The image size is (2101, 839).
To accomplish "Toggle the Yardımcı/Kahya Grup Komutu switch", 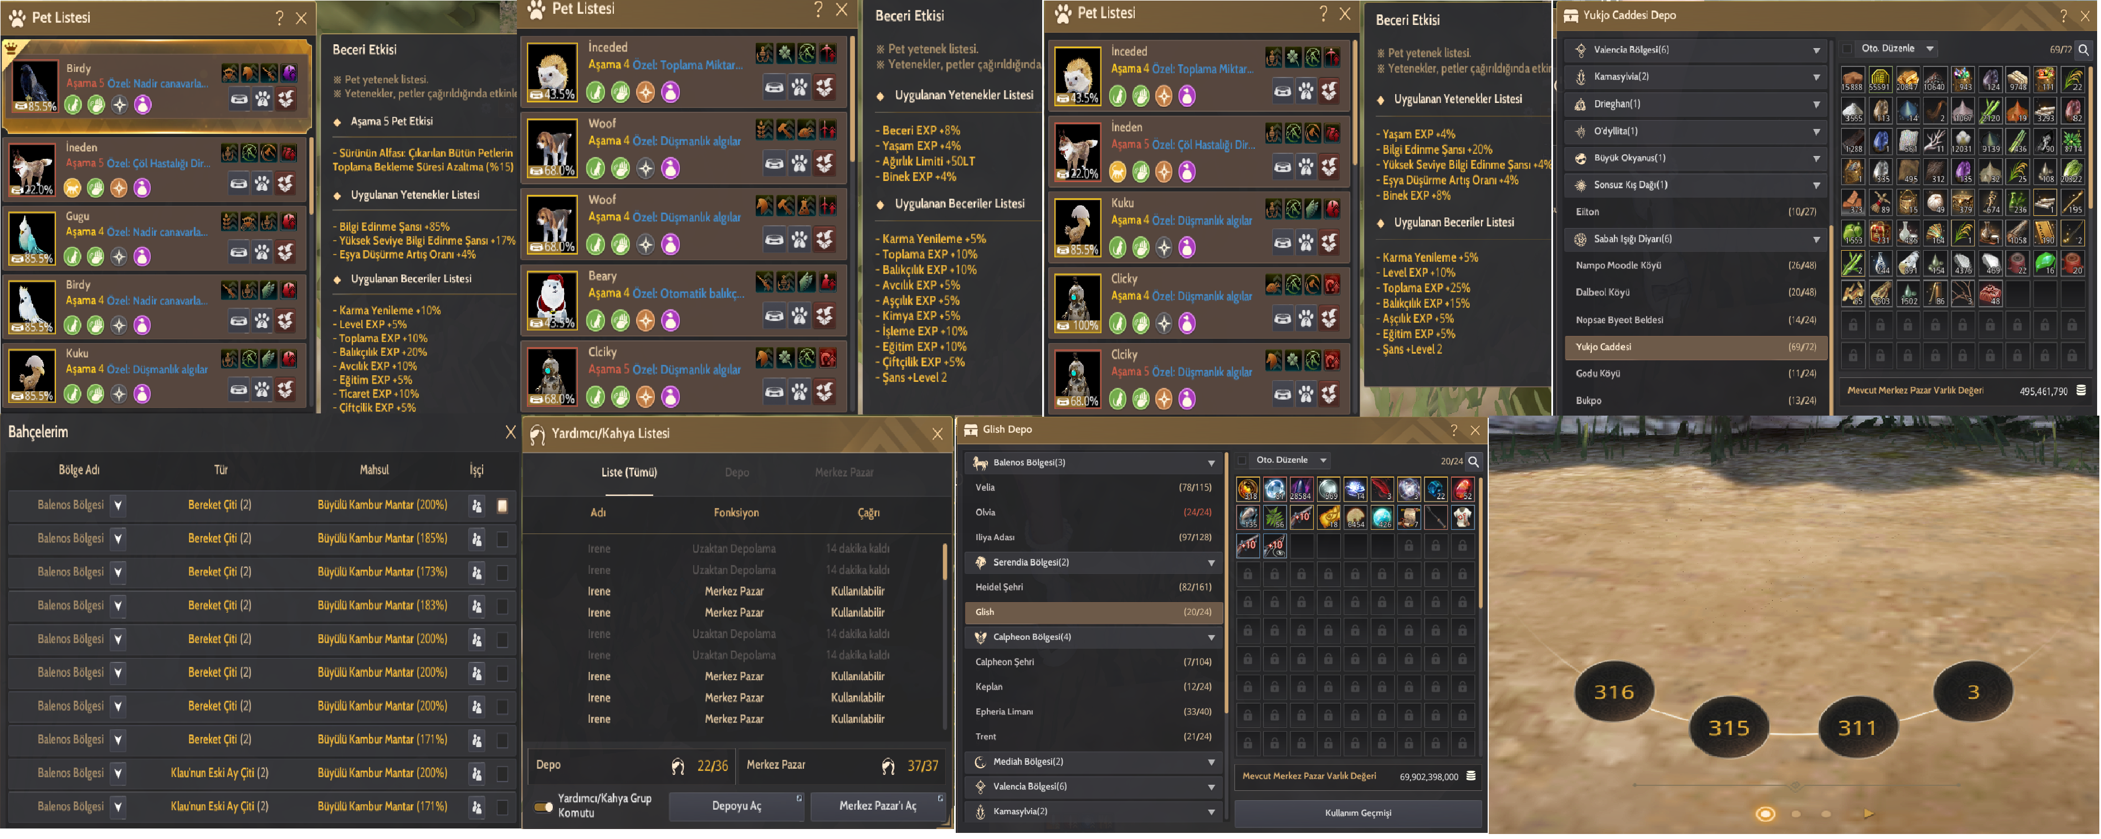I will click(543, 806).
